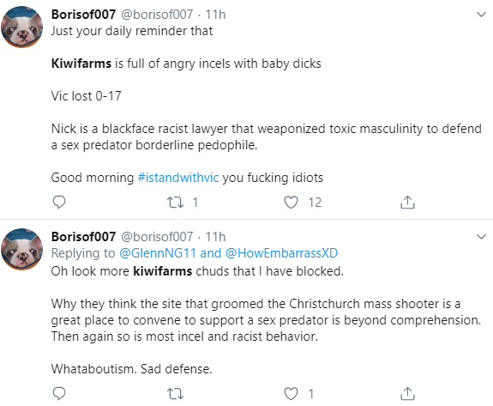The height and width of the screenshot is (406, 493).
Task: Reply to the first Borisof007 tweet
Action: (59, 202)
